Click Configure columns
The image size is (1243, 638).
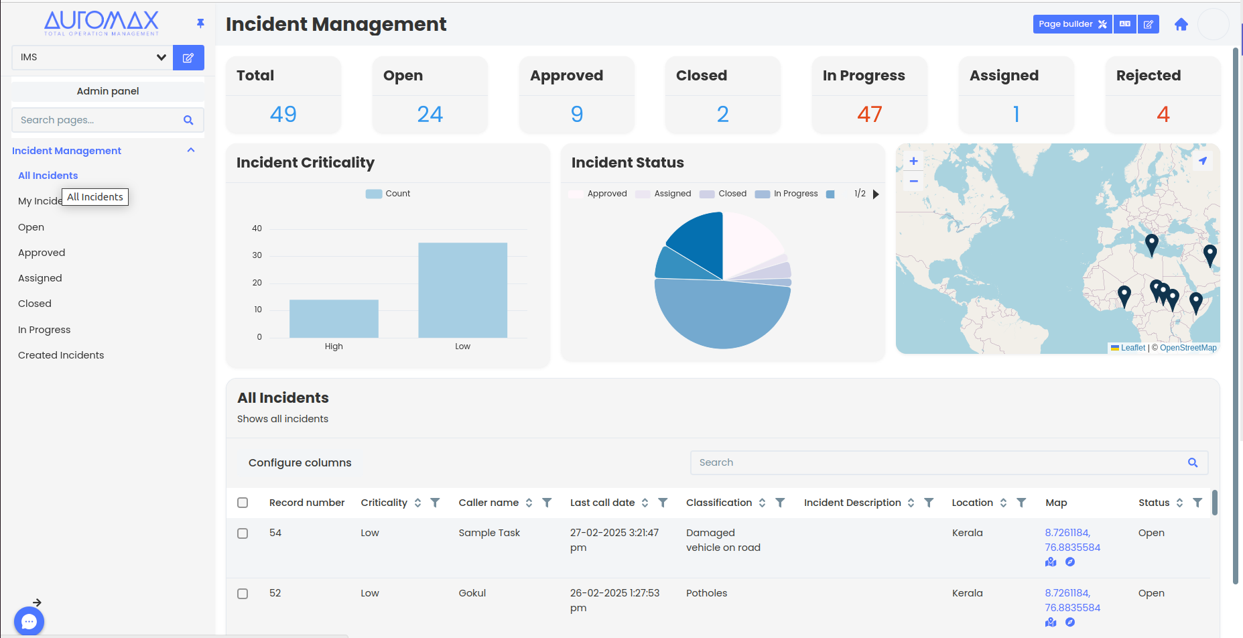tap(300, 463)
